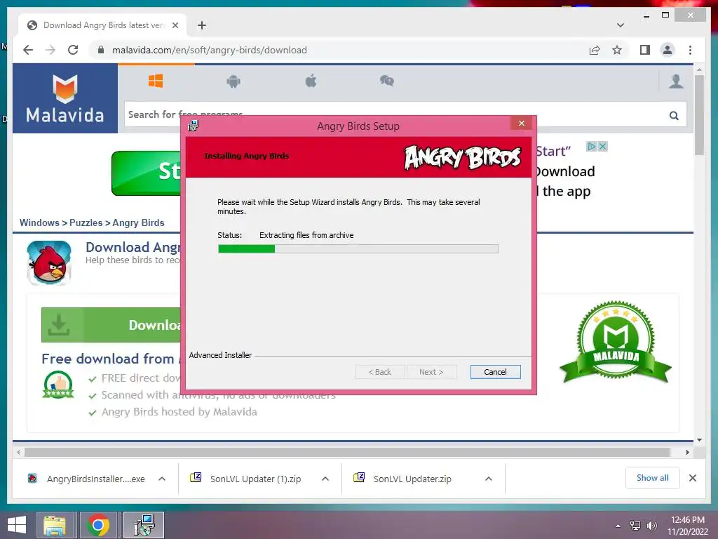Click the Angry Birds breadcrumb link
Viewport: 718px width, 539px height.
(138, 222)
